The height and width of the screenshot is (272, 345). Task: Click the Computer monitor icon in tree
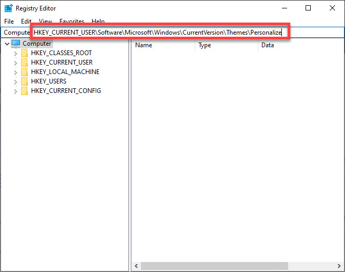pos(16,44)
